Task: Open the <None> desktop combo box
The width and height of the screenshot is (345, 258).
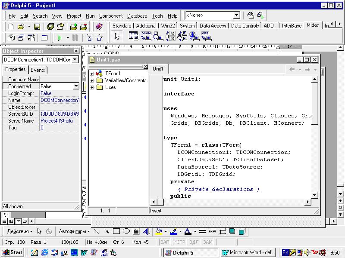Action: [236, 15]
